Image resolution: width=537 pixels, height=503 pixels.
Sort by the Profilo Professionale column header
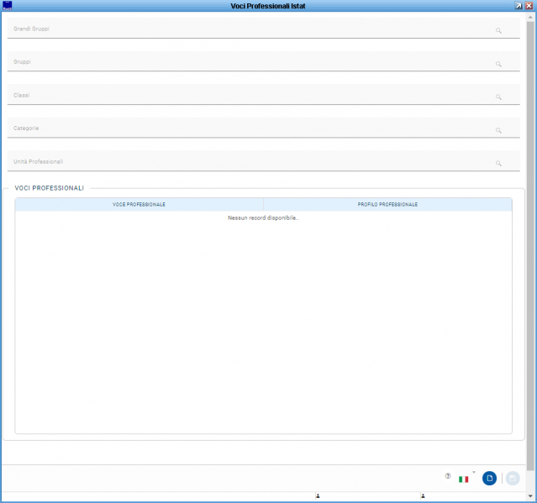[x=387, y=204]
